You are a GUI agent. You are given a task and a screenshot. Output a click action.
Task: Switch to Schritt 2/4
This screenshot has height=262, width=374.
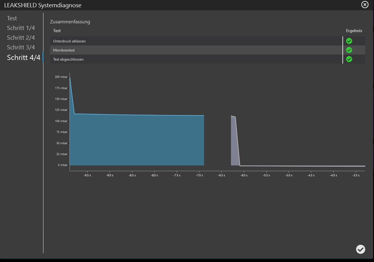point(21,38)
